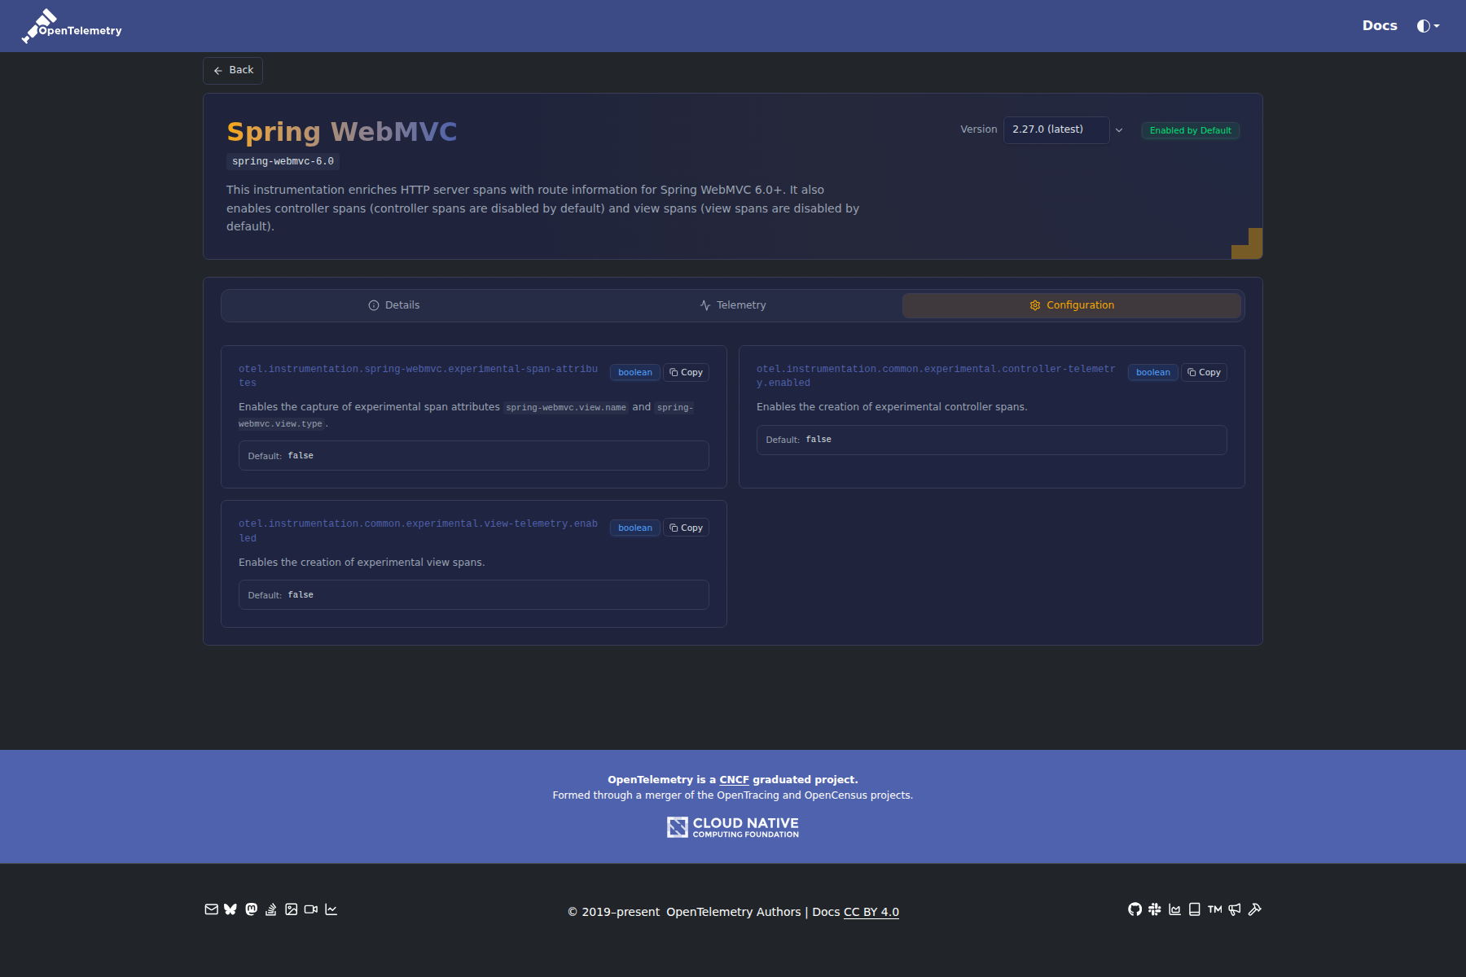1466x977 pixels.
Task: Open the Stack Overflow footer icon
Action: pyautogui.click(x=271, y=909)
